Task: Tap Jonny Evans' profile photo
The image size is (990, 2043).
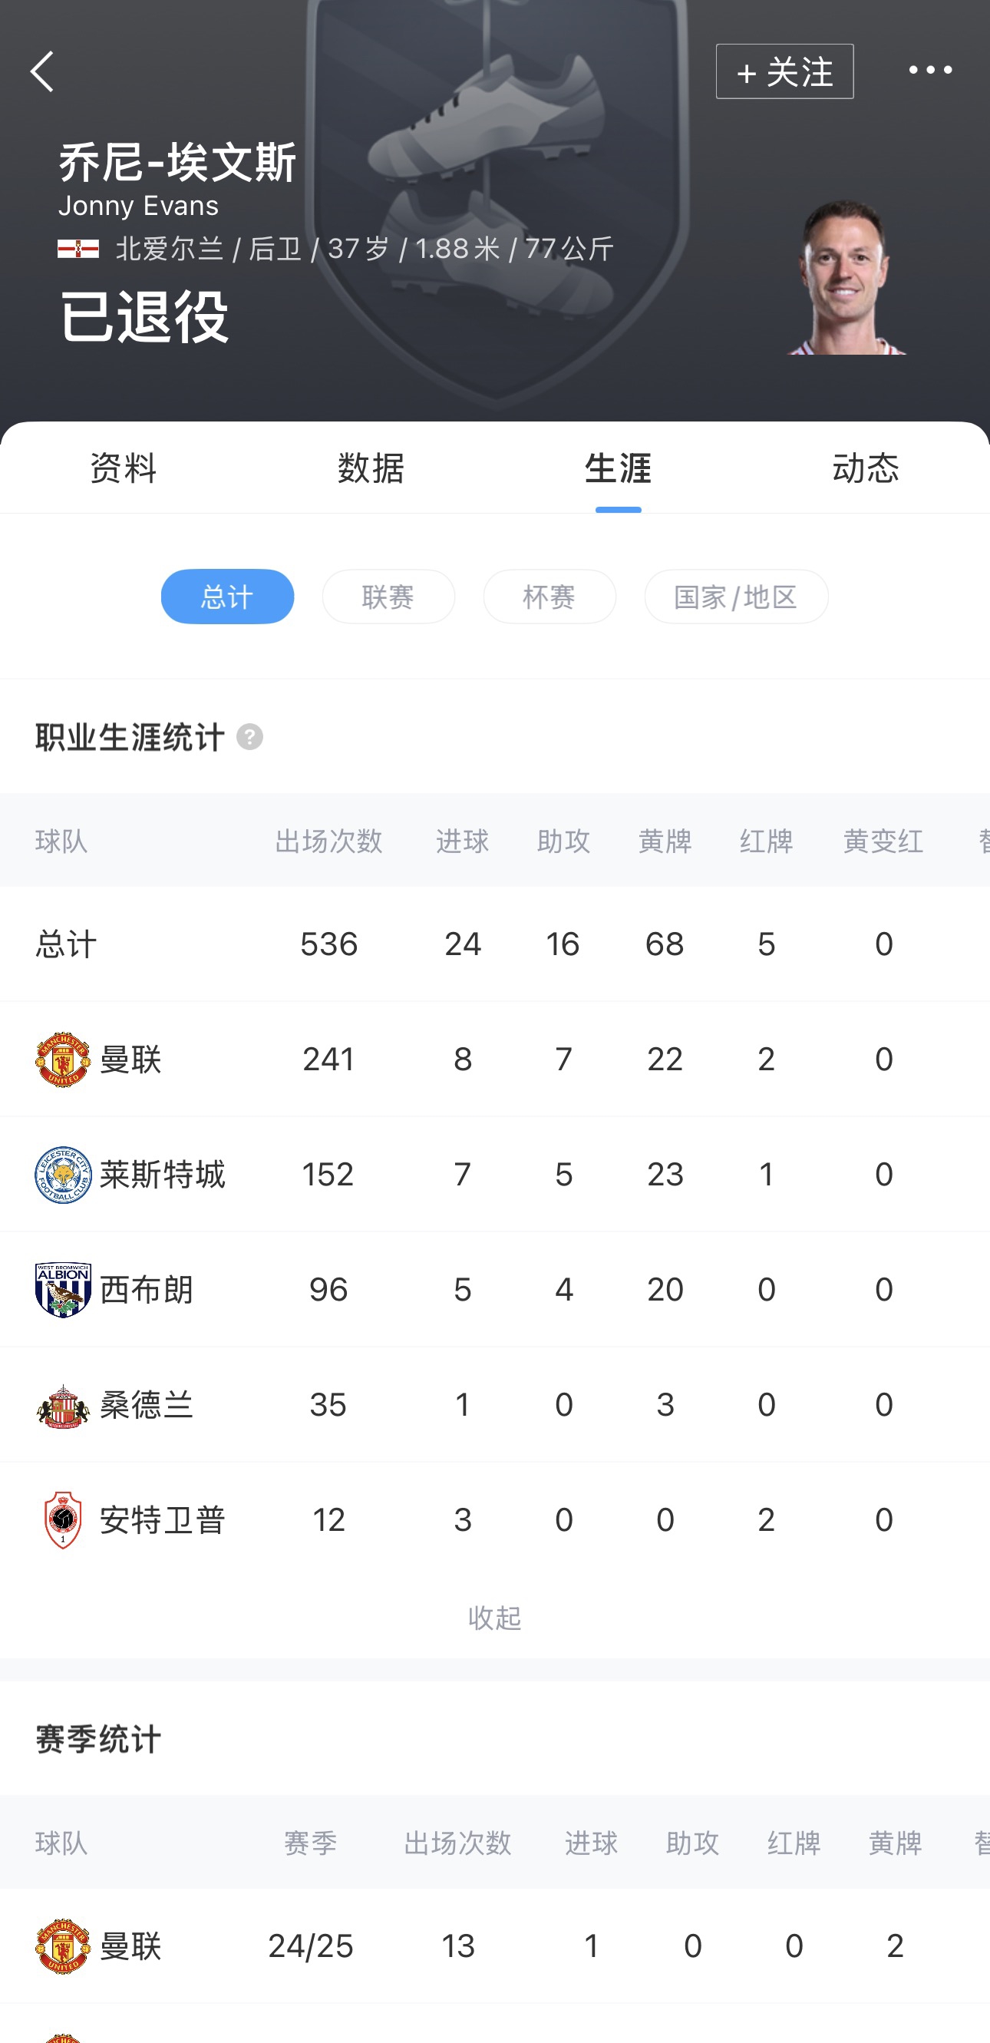Action: pyautogui.click(x=845, y=278)
